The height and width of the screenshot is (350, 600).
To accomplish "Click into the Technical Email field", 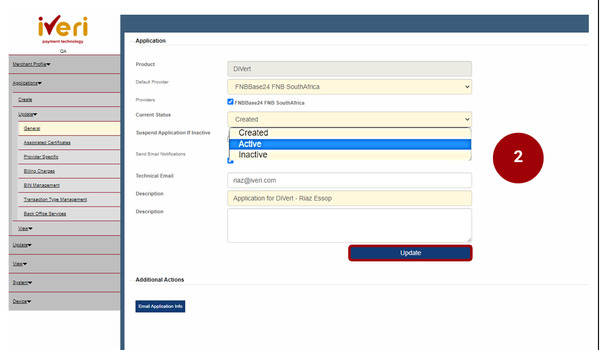I will coord(349,180).
